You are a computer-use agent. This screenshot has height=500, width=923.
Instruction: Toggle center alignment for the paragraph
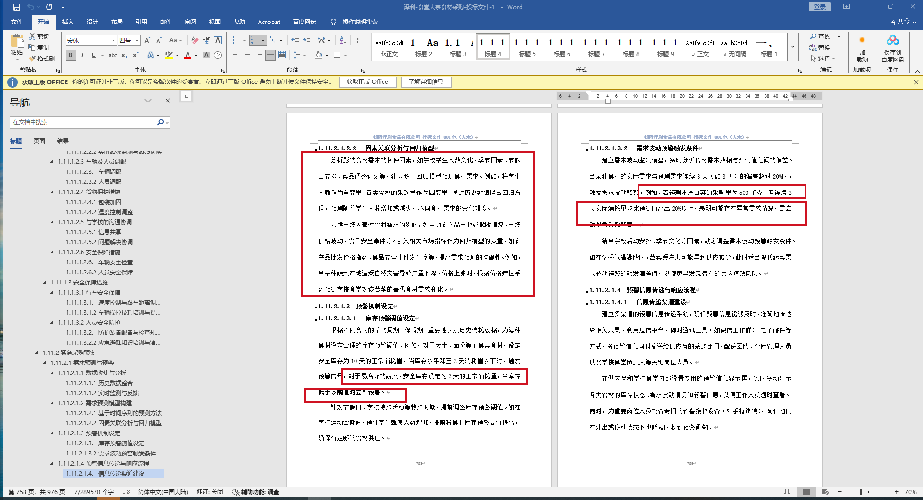coord(248,55)
